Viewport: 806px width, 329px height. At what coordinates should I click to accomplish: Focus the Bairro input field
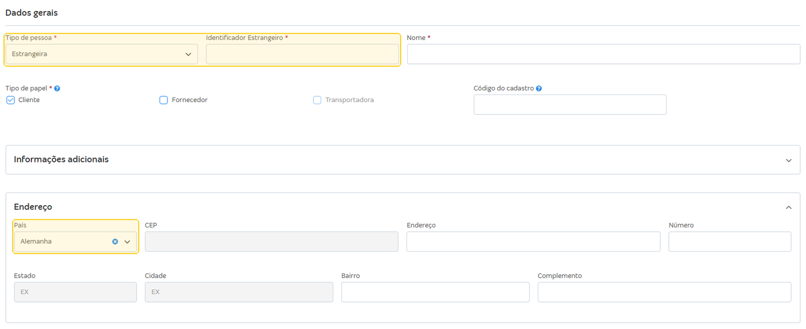[x=435, y=292]
